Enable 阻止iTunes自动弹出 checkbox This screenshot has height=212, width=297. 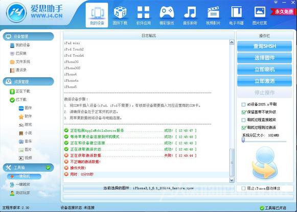click(x=244, y=189)
